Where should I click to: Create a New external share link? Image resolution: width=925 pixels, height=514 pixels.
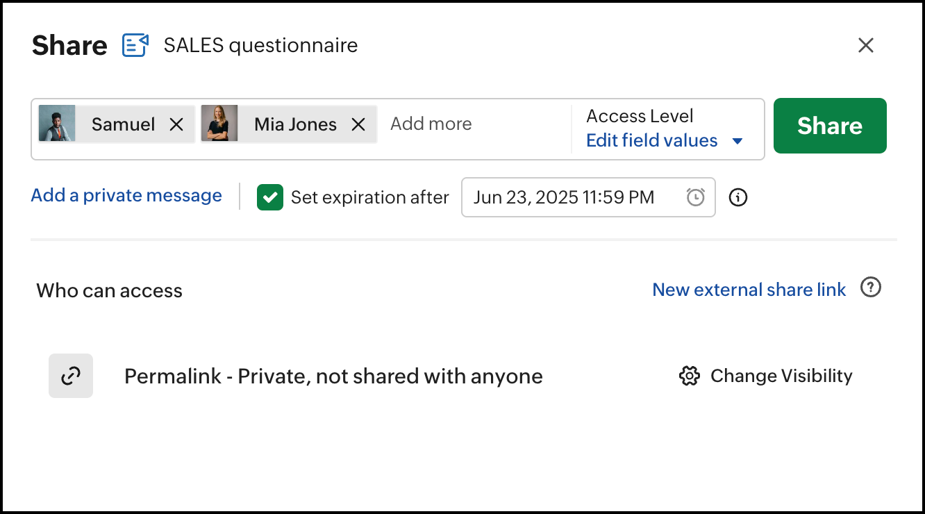749,290
